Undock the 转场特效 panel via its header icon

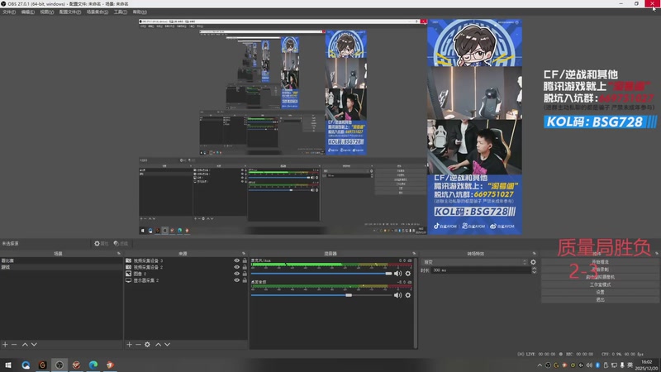tap(534, 254)
